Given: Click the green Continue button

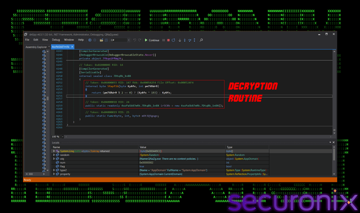Looking at the screenshot, I should [152, 40].
